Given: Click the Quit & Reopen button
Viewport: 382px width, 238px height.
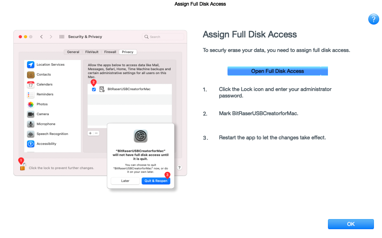Looking at the screenshot, I should [156, 181].
